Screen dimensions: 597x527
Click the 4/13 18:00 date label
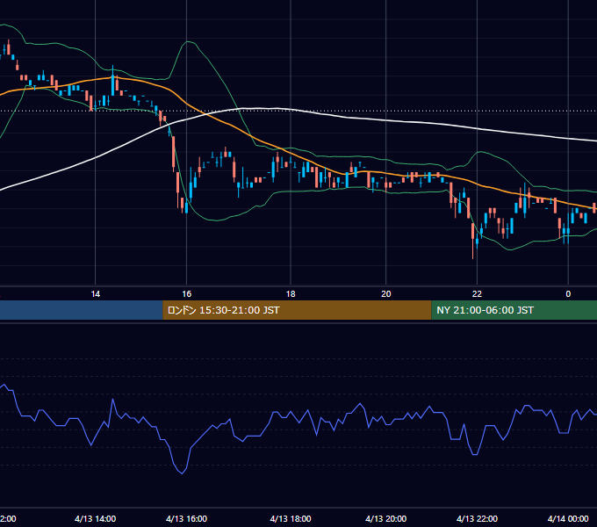point(291,518)
